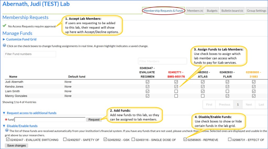The height and width of the screenshot is (149, 268).
Task: Toggle Kendra Jones EVALUATE REGIMEN checkbox
Action: tap(147, 86)
